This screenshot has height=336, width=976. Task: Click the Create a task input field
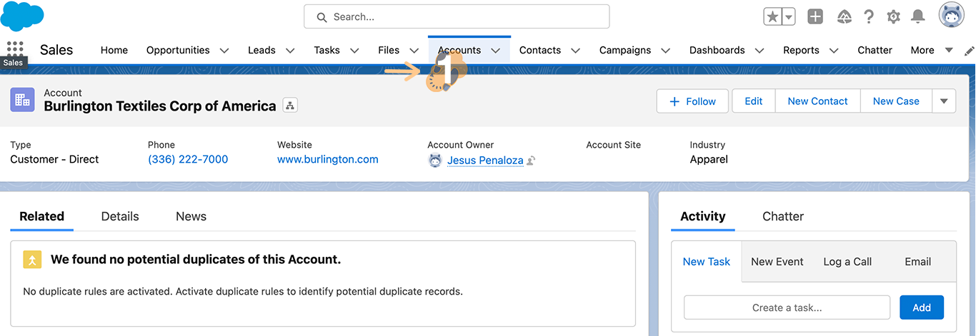tap(787, 307)
